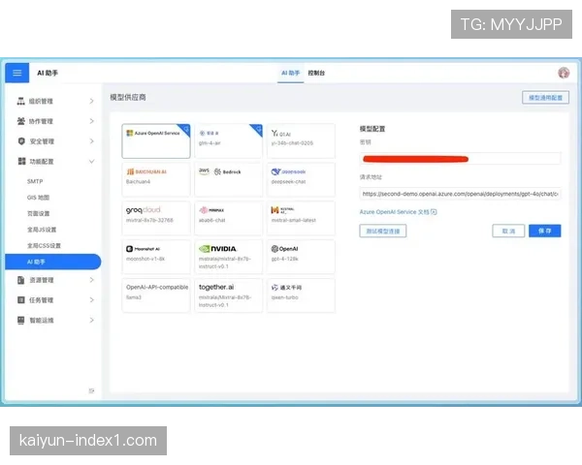
Task: Select the deepseek-chat provider card
Action: click(301, 179)
